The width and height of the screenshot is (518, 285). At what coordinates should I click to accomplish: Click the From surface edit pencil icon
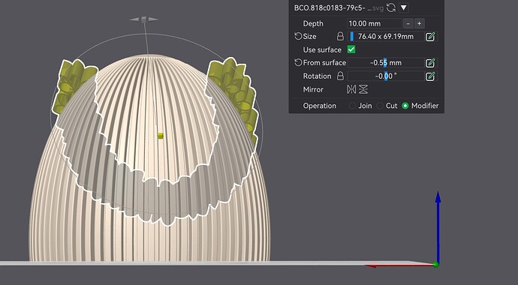tap(430, 63)
